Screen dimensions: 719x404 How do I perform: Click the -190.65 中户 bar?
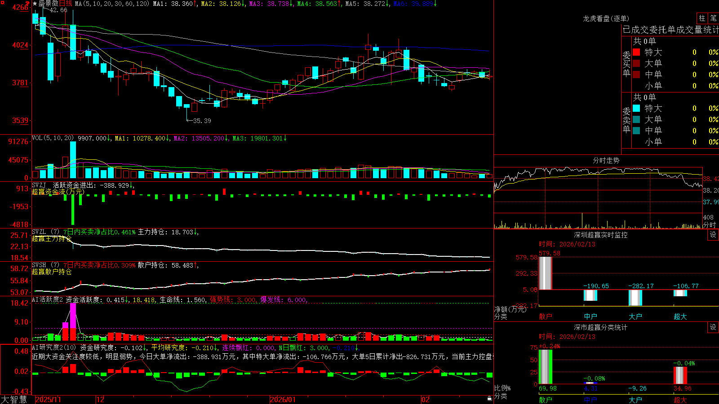(590, 295)
